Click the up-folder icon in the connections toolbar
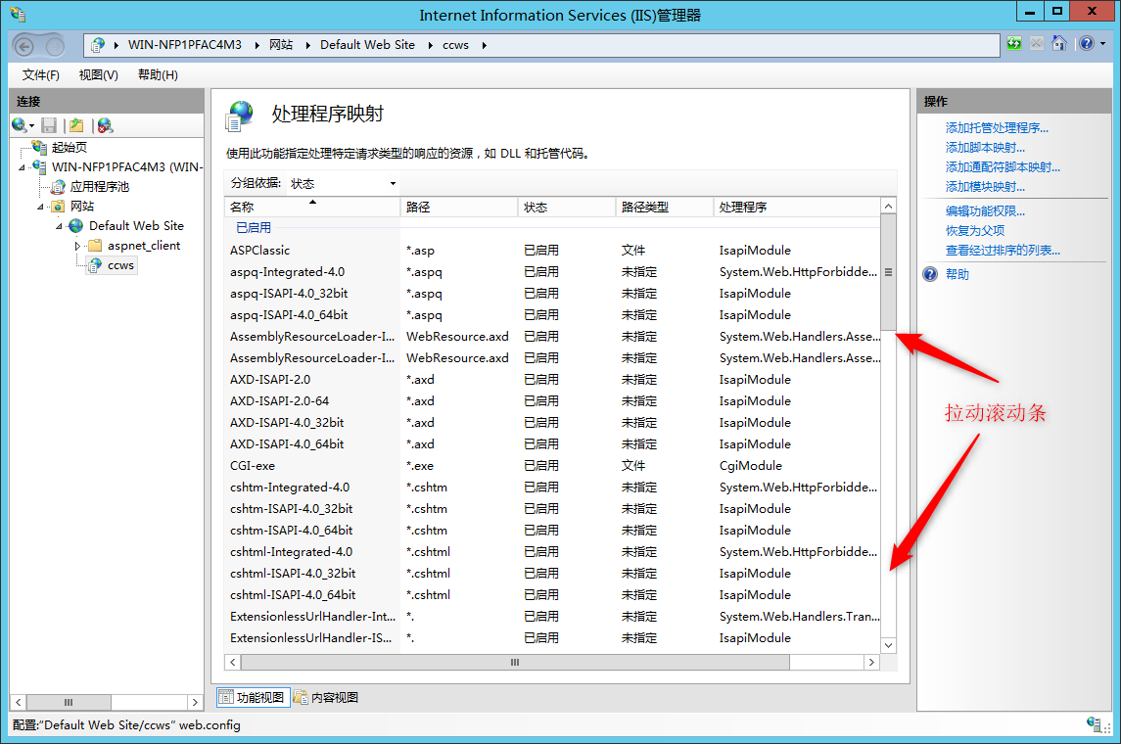 76,125
